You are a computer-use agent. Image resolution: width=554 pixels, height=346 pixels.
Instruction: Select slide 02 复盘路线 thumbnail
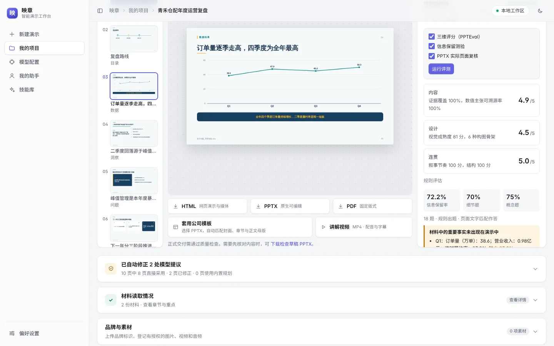point(134,39)
